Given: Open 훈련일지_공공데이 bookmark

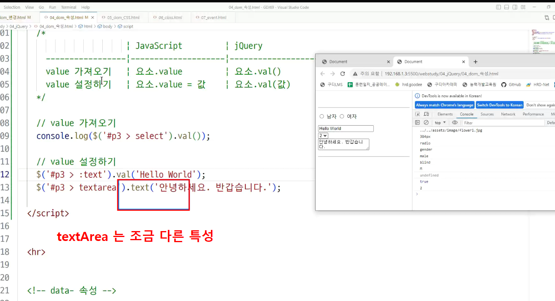Looking at the screenshot, I should [369, 85].
